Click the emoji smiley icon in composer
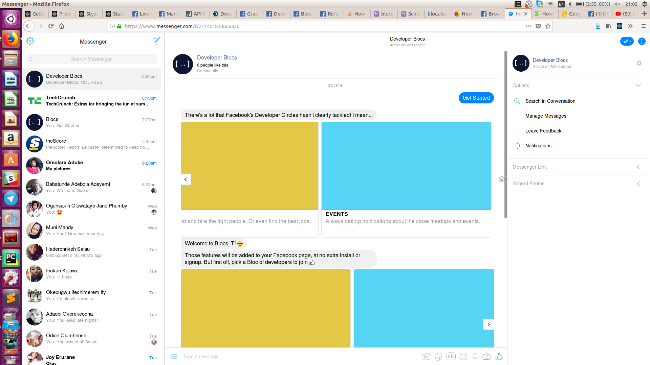650x365 pixels. [x=463, y=357]
